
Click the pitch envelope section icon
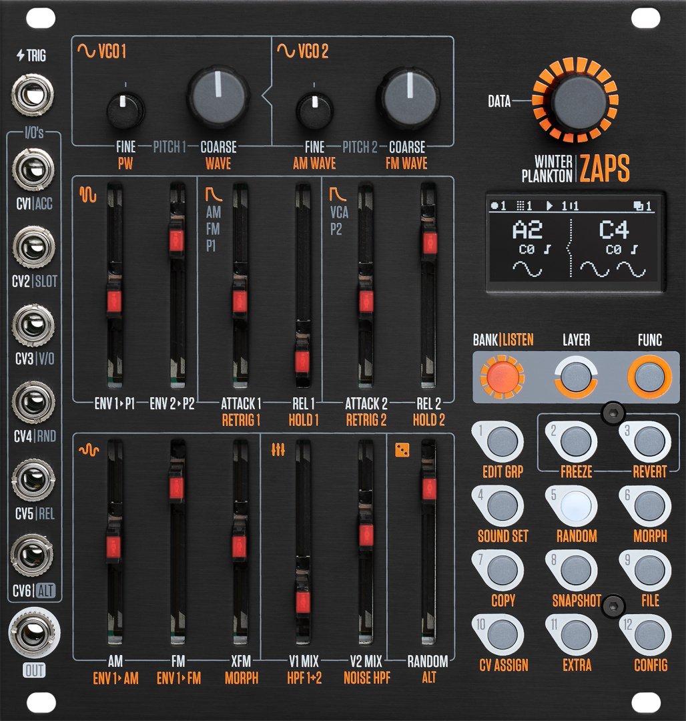tap(88, 194)
